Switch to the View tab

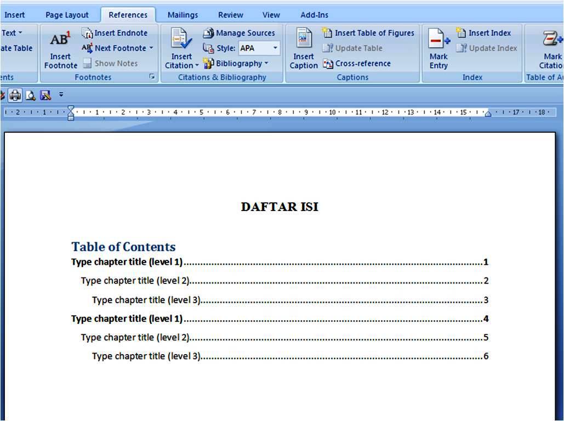271,15
